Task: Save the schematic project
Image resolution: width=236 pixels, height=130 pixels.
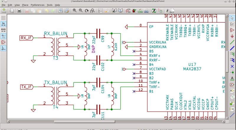Action: [4, 11]
